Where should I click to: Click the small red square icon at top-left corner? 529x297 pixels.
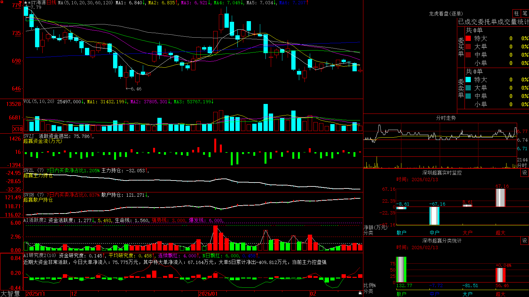2,2
